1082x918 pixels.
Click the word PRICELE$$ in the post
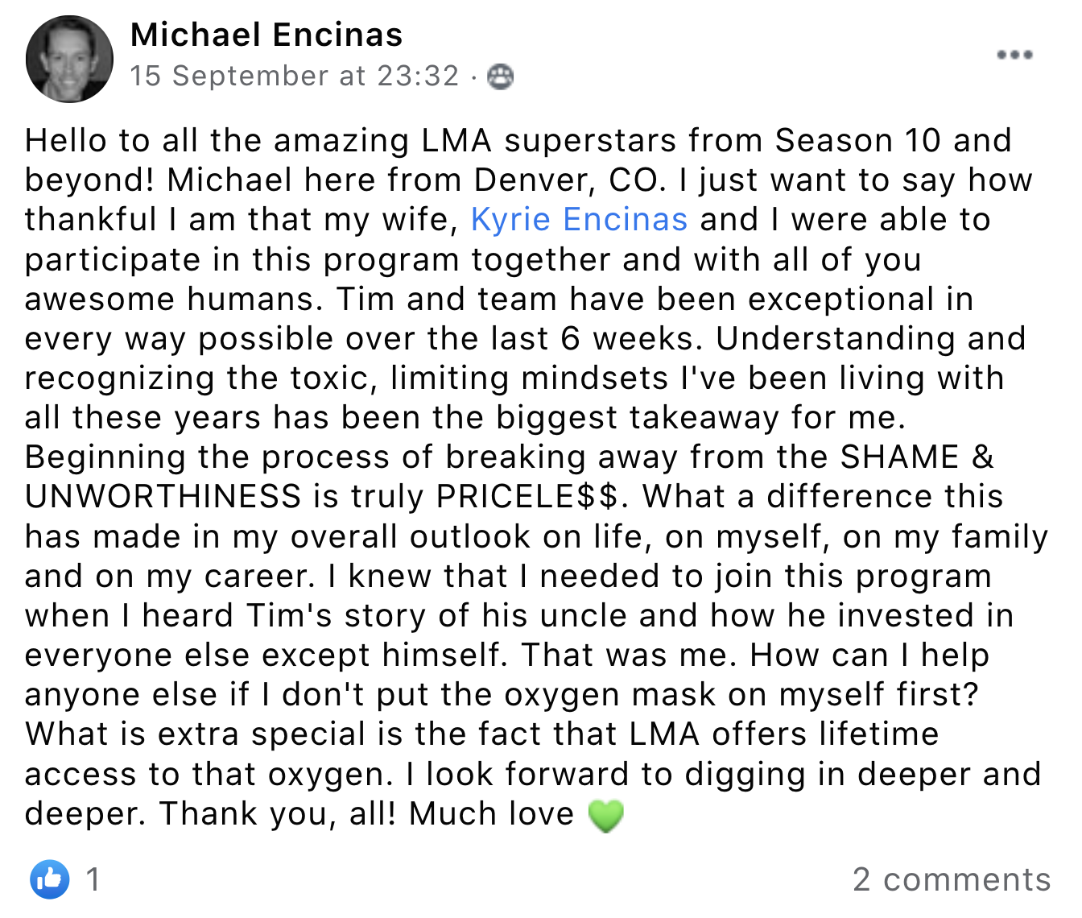(x=531, y=496)
